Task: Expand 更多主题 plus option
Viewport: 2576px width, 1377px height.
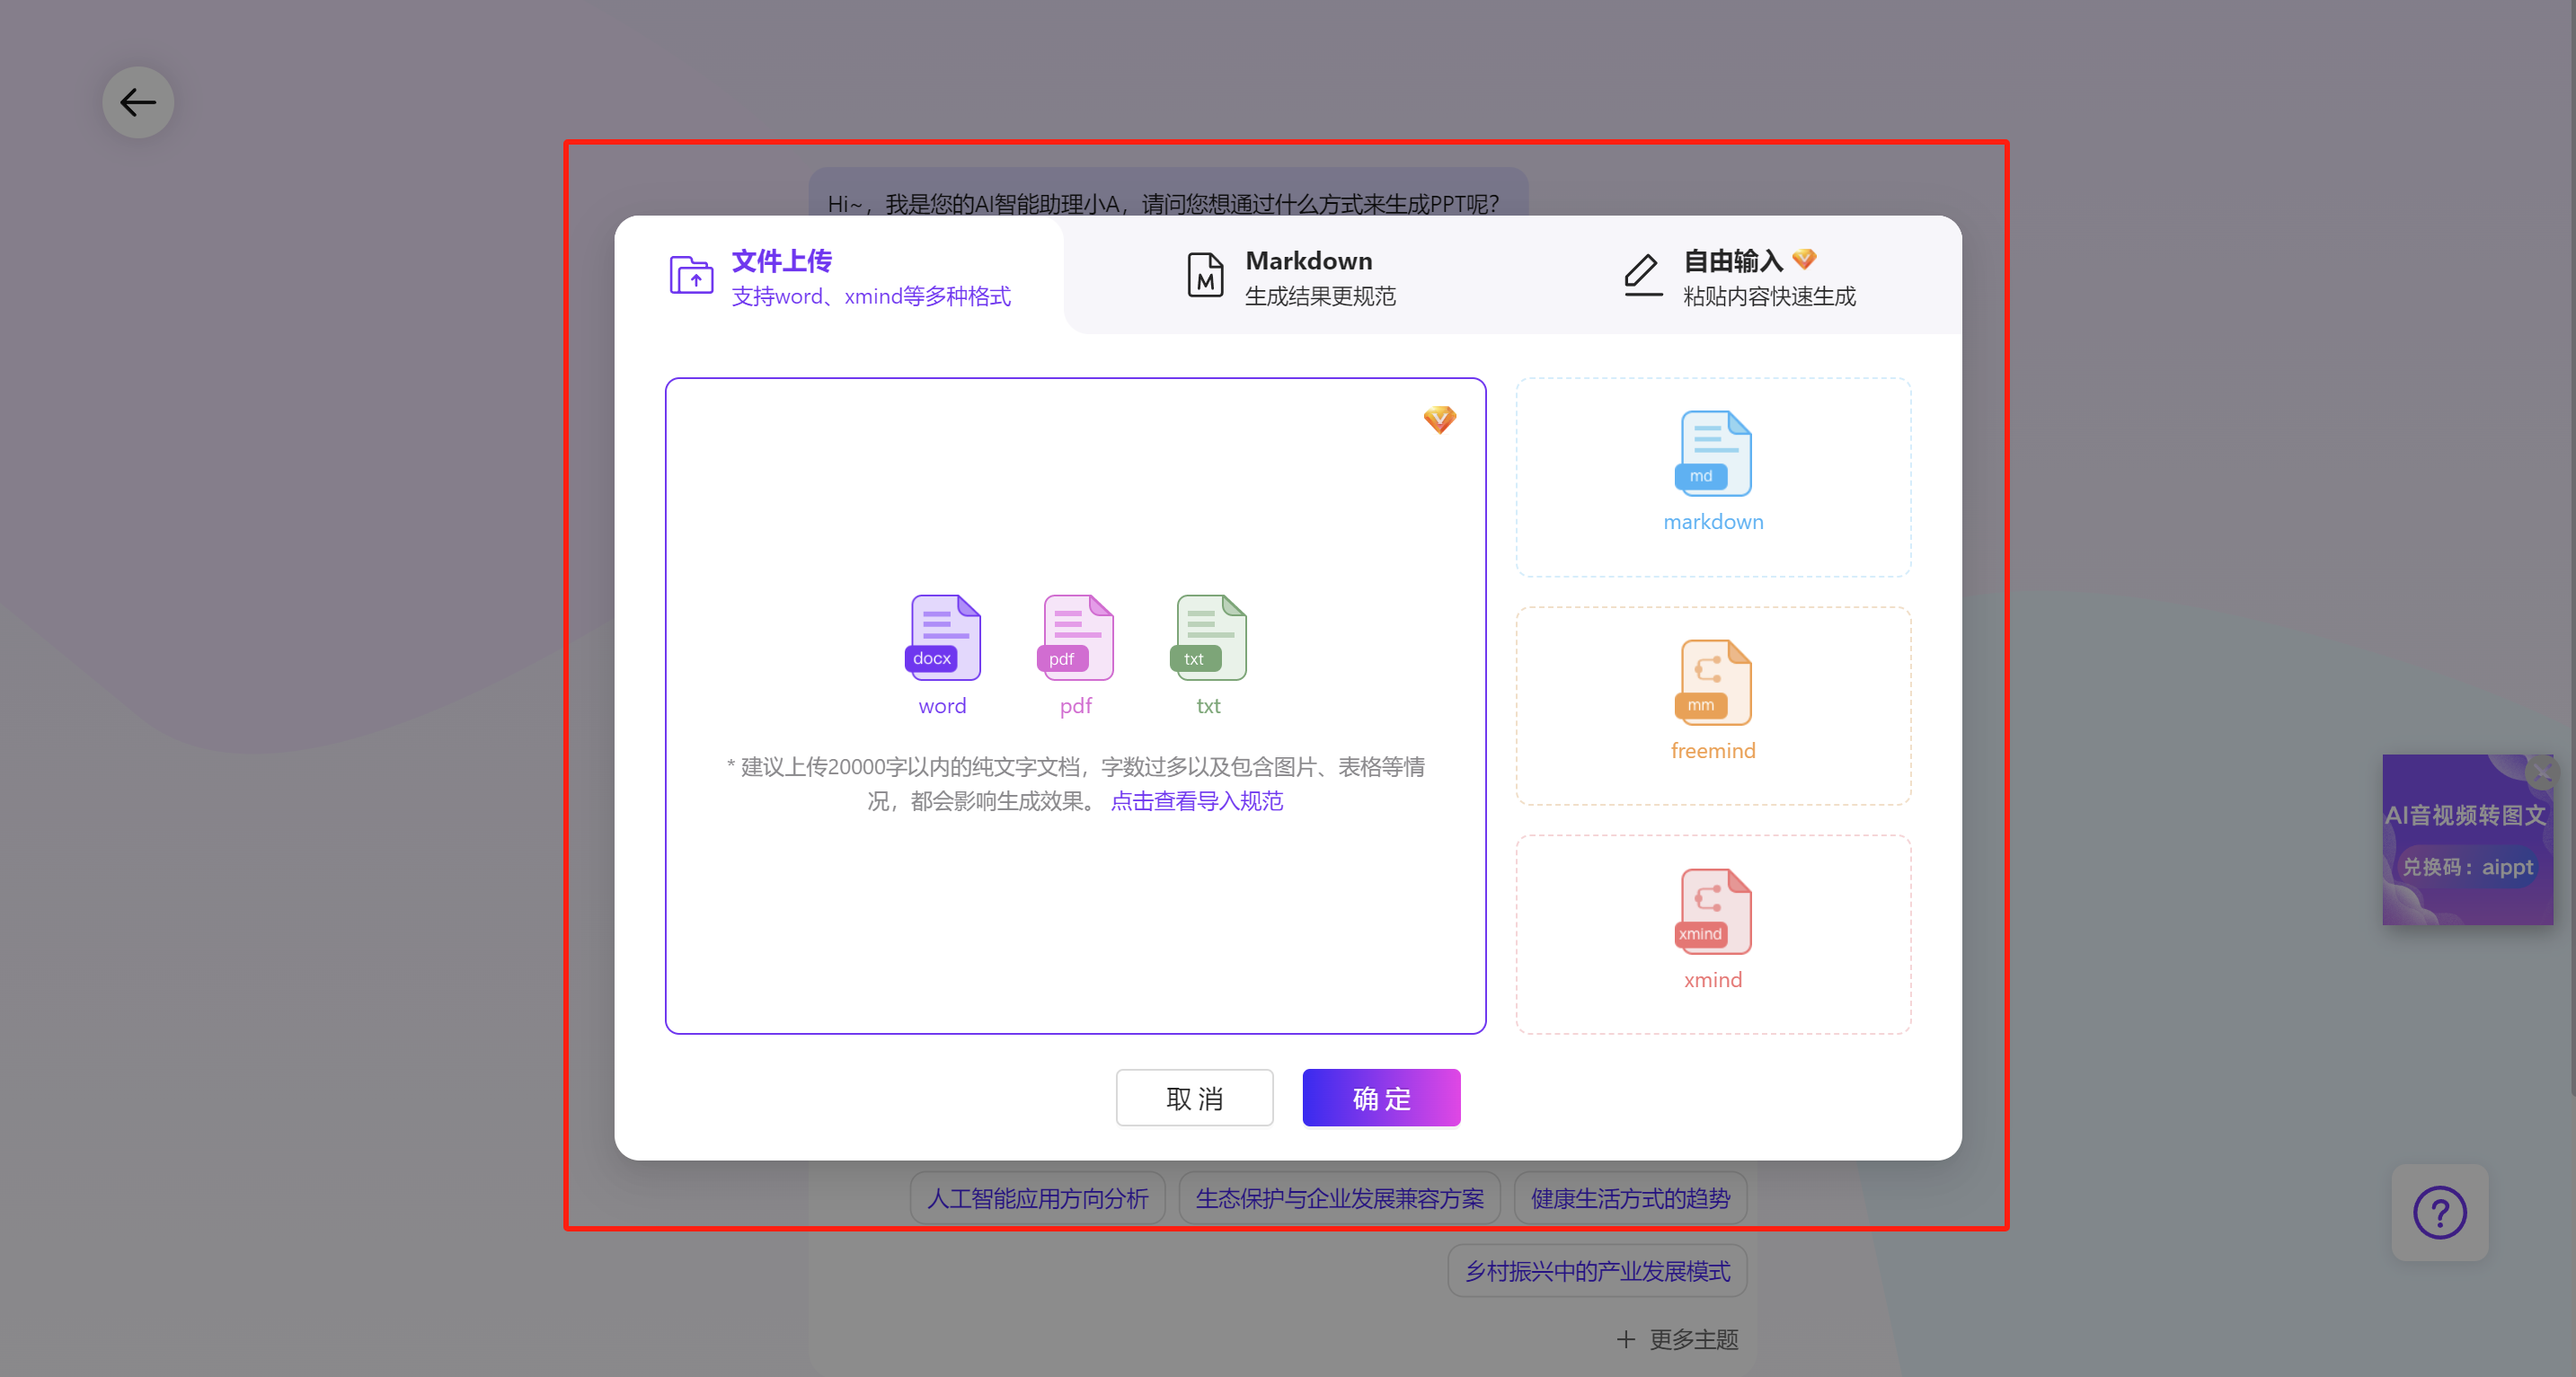Action: [1678, 1339]
